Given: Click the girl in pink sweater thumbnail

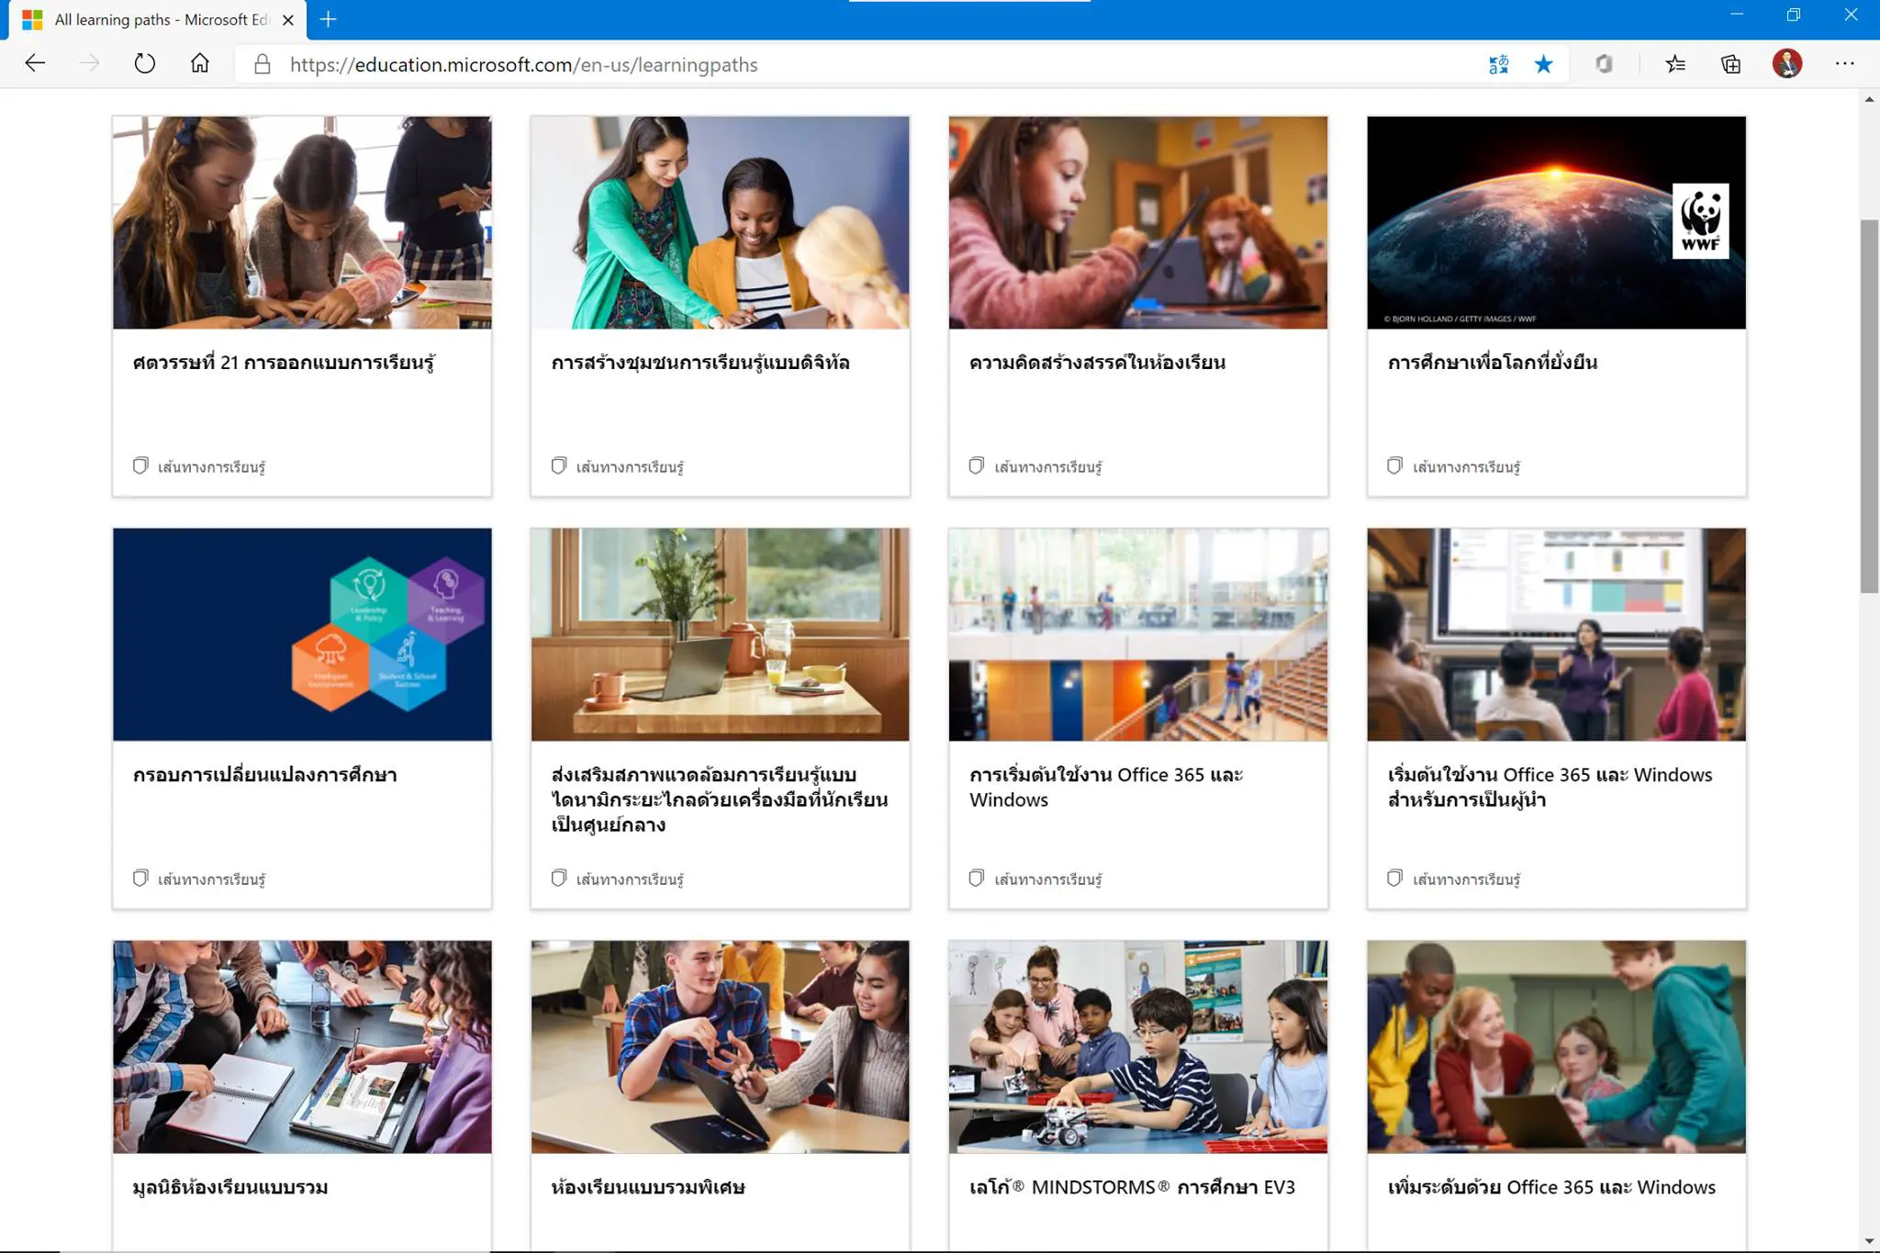Looking at the screenshot, I should point(1138,222).
